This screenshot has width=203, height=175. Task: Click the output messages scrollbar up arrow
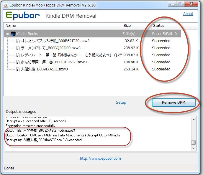coord(194,119)
